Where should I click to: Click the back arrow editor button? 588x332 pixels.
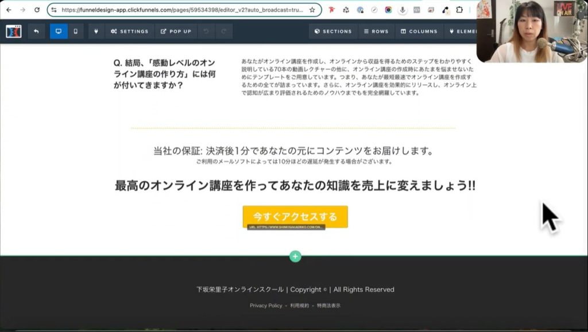click(36, 32)
